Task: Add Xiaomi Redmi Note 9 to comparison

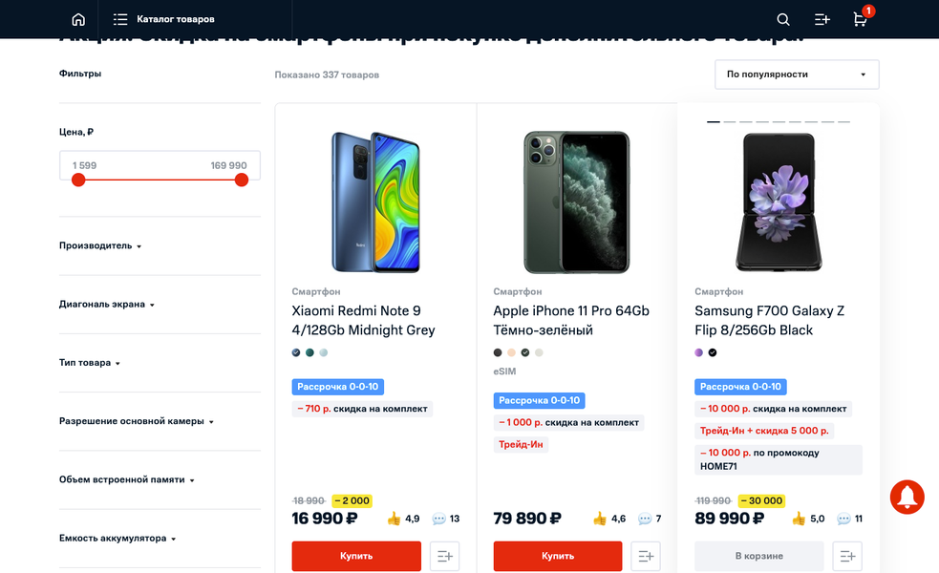Action: click(444, 556)
